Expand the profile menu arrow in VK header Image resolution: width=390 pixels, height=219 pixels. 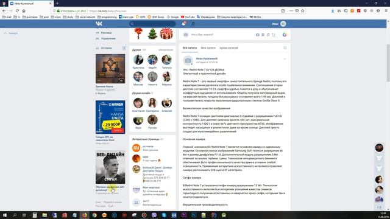[x=288, y=24]
